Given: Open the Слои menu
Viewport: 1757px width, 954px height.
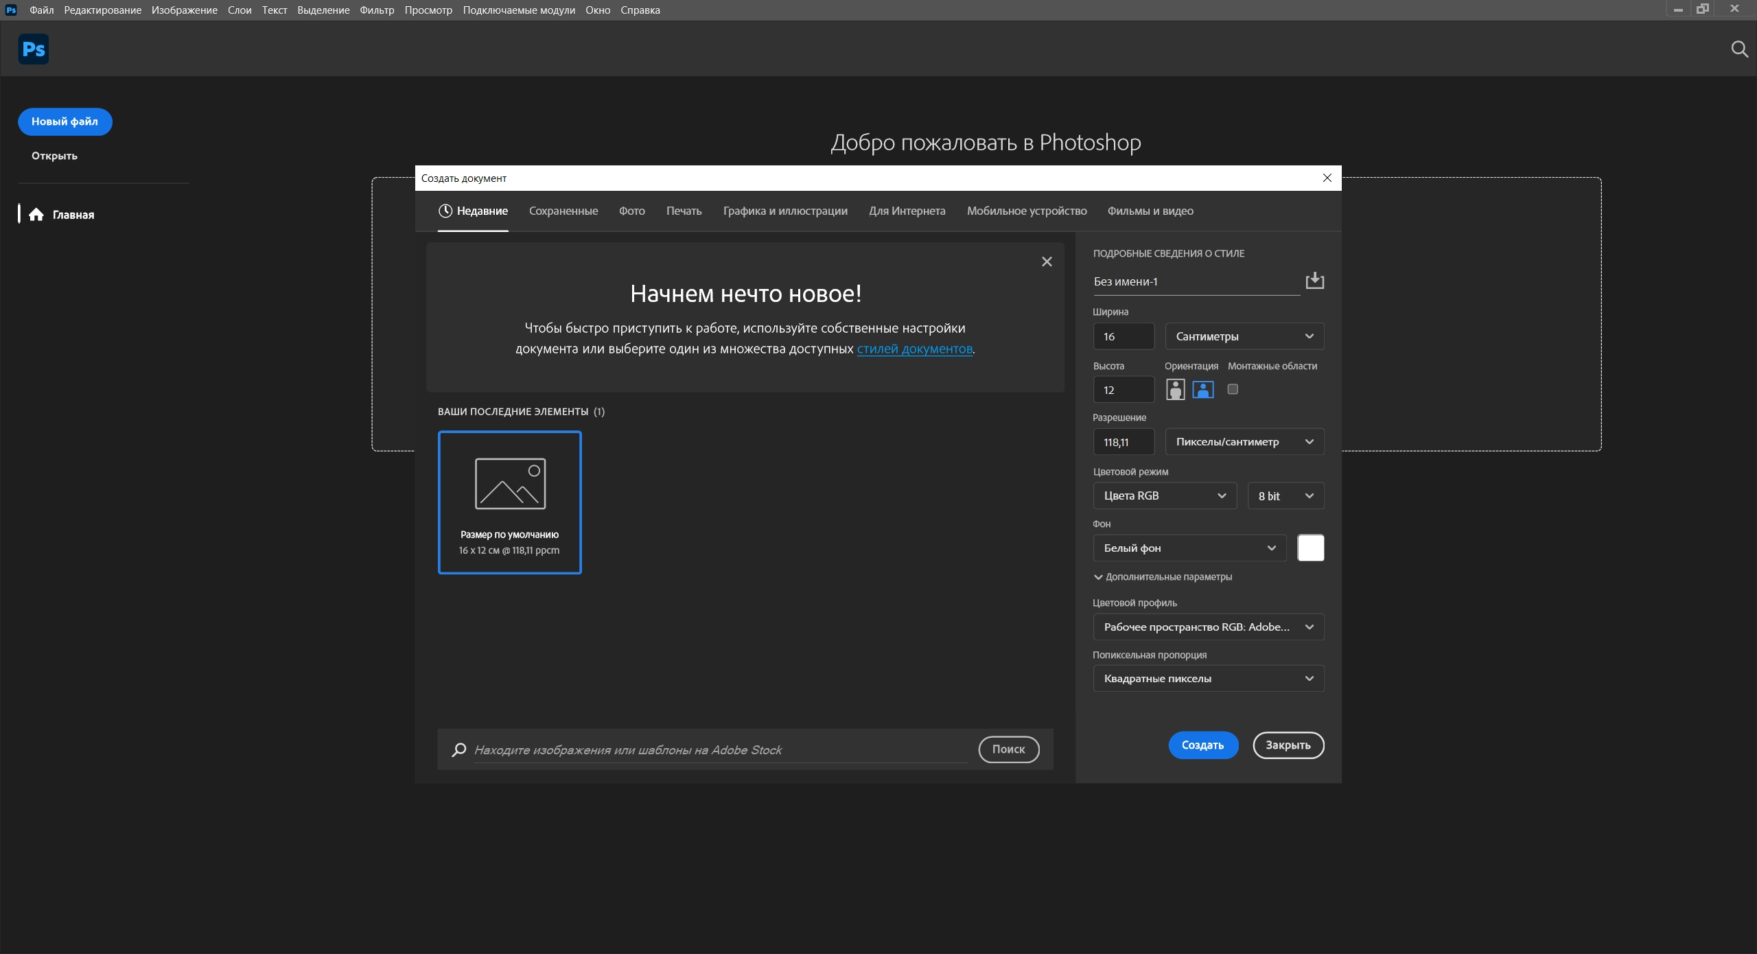Looking at the screenshot, I should click(x=240, y=10).
